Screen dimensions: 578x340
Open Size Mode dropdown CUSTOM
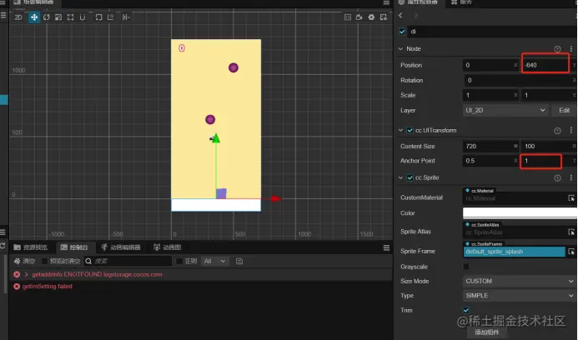click(519, 281)
